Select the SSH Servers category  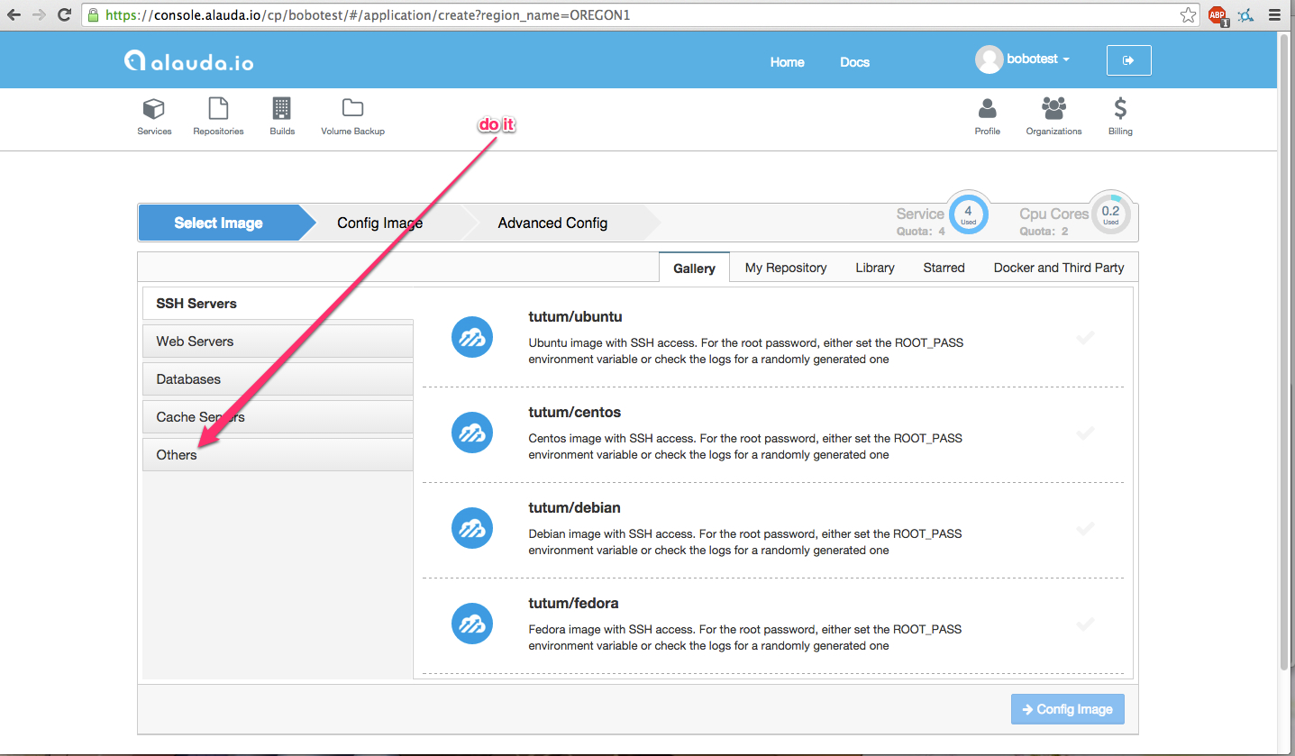(278, 304)
